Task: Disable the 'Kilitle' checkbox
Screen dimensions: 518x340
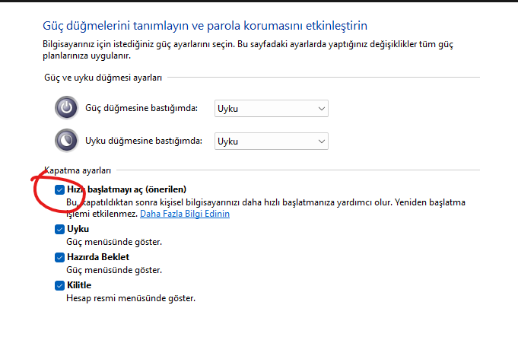Action: click(60, 285)
